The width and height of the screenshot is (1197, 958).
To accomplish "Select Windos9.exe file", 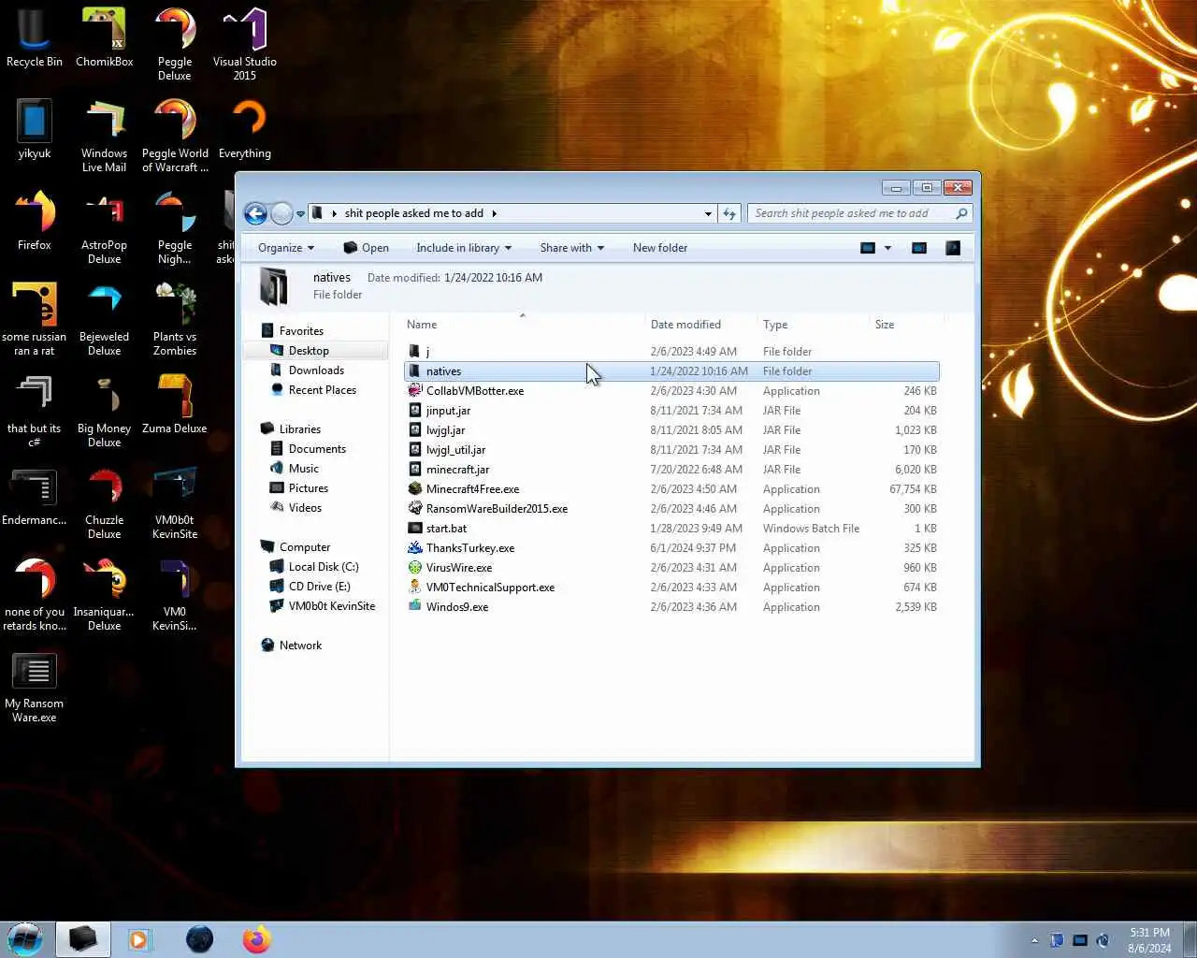I will click(x=671, y=607).
